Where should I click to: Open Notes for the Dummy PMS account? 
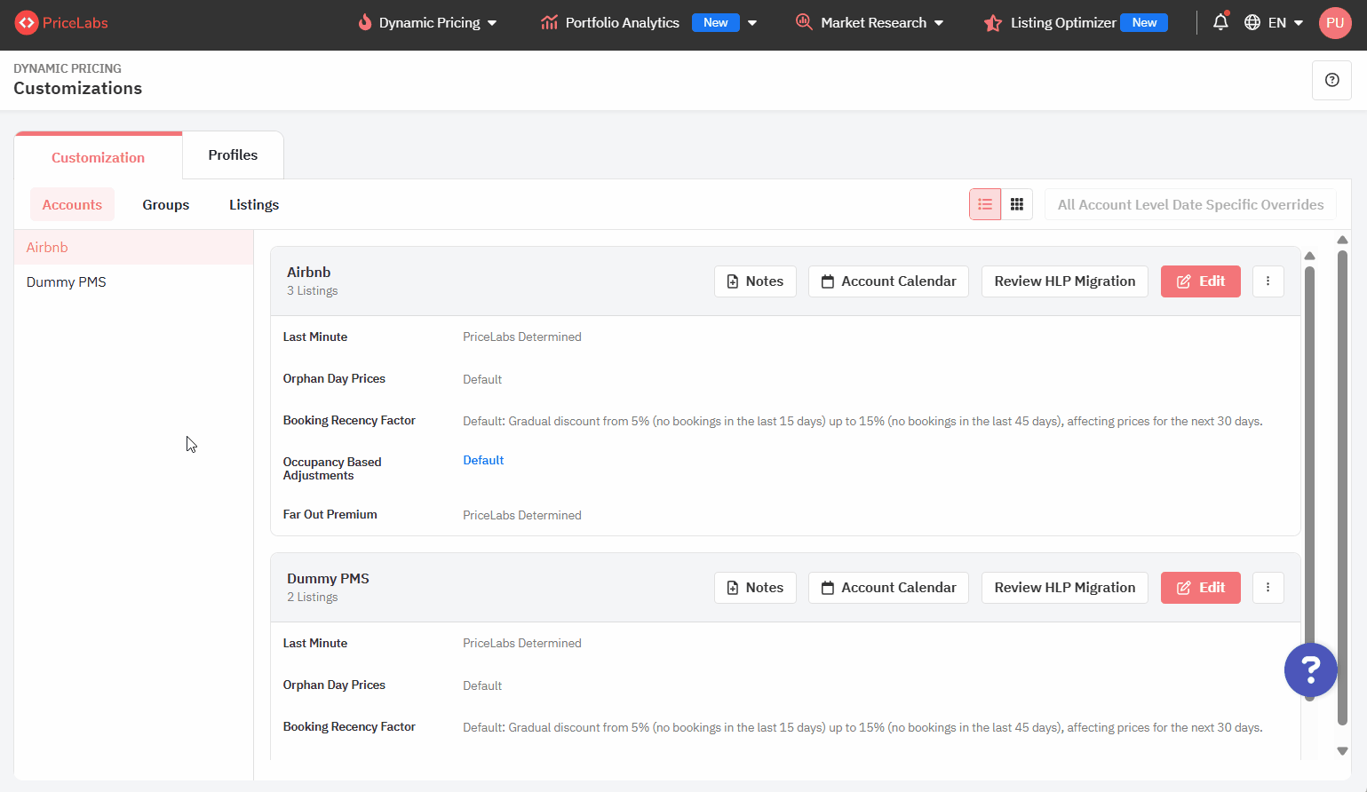(755, 588)
